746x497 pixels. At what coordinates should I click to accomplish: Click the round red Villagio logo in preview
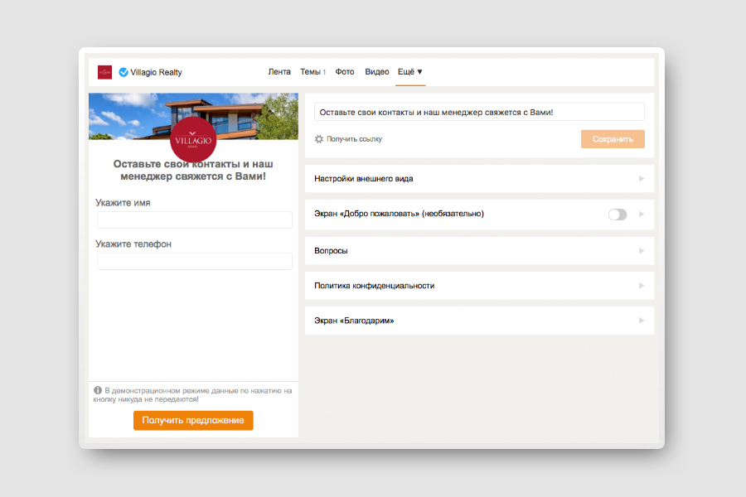(x=193, y=140)
